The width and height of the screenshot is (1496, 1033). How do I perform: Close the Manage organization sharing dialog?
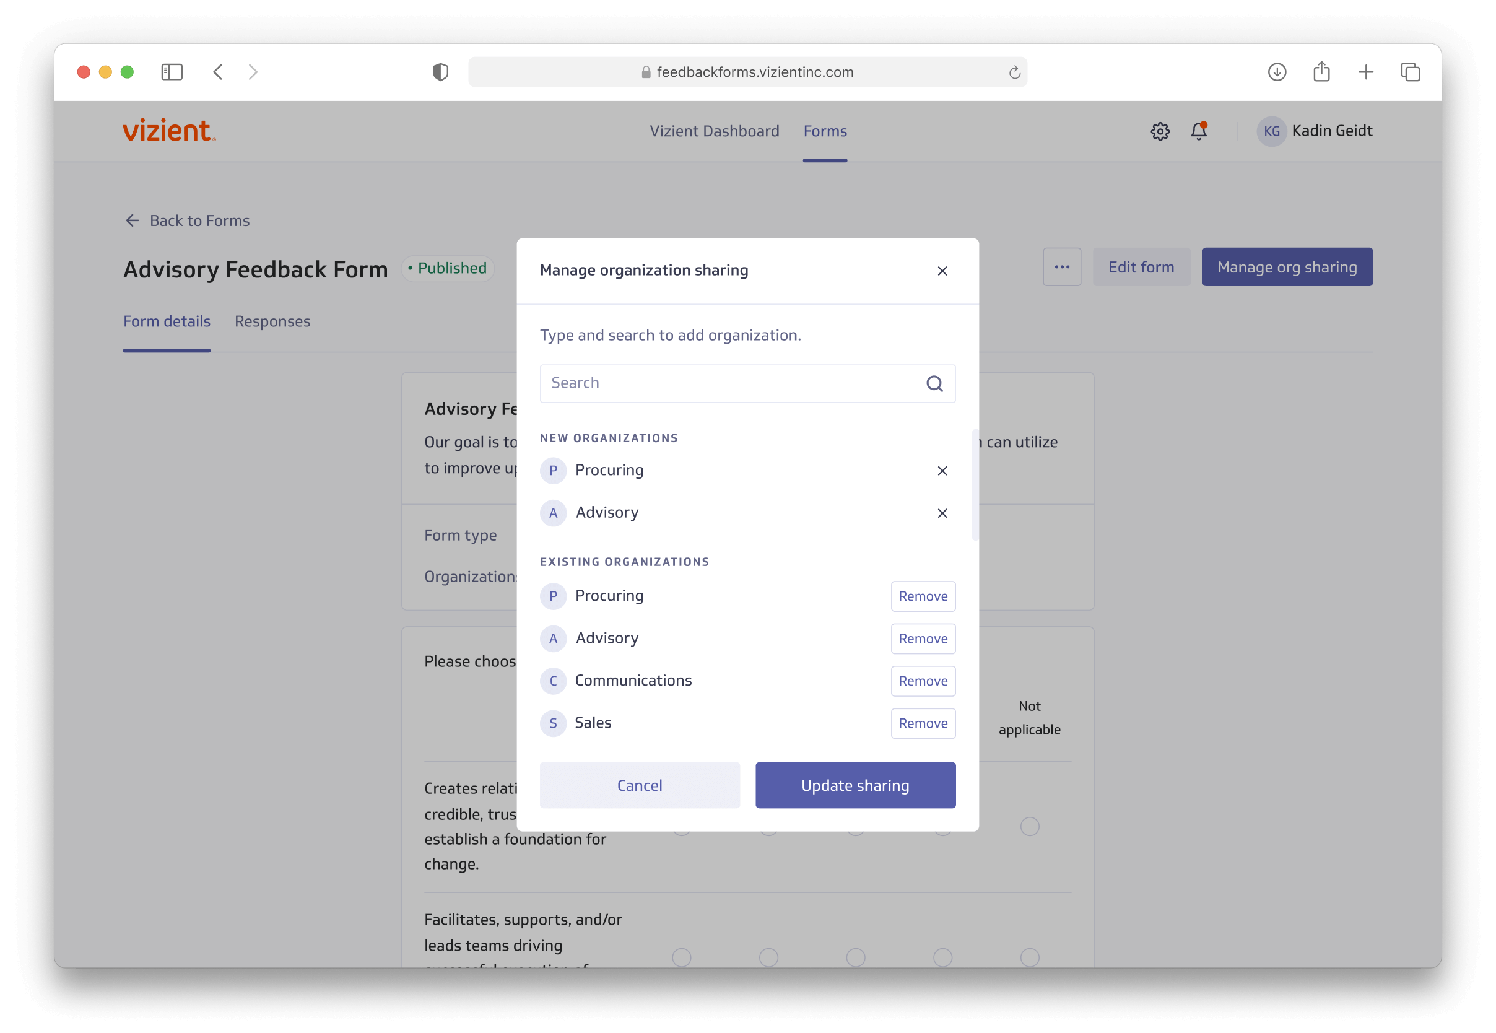point(942,271)
